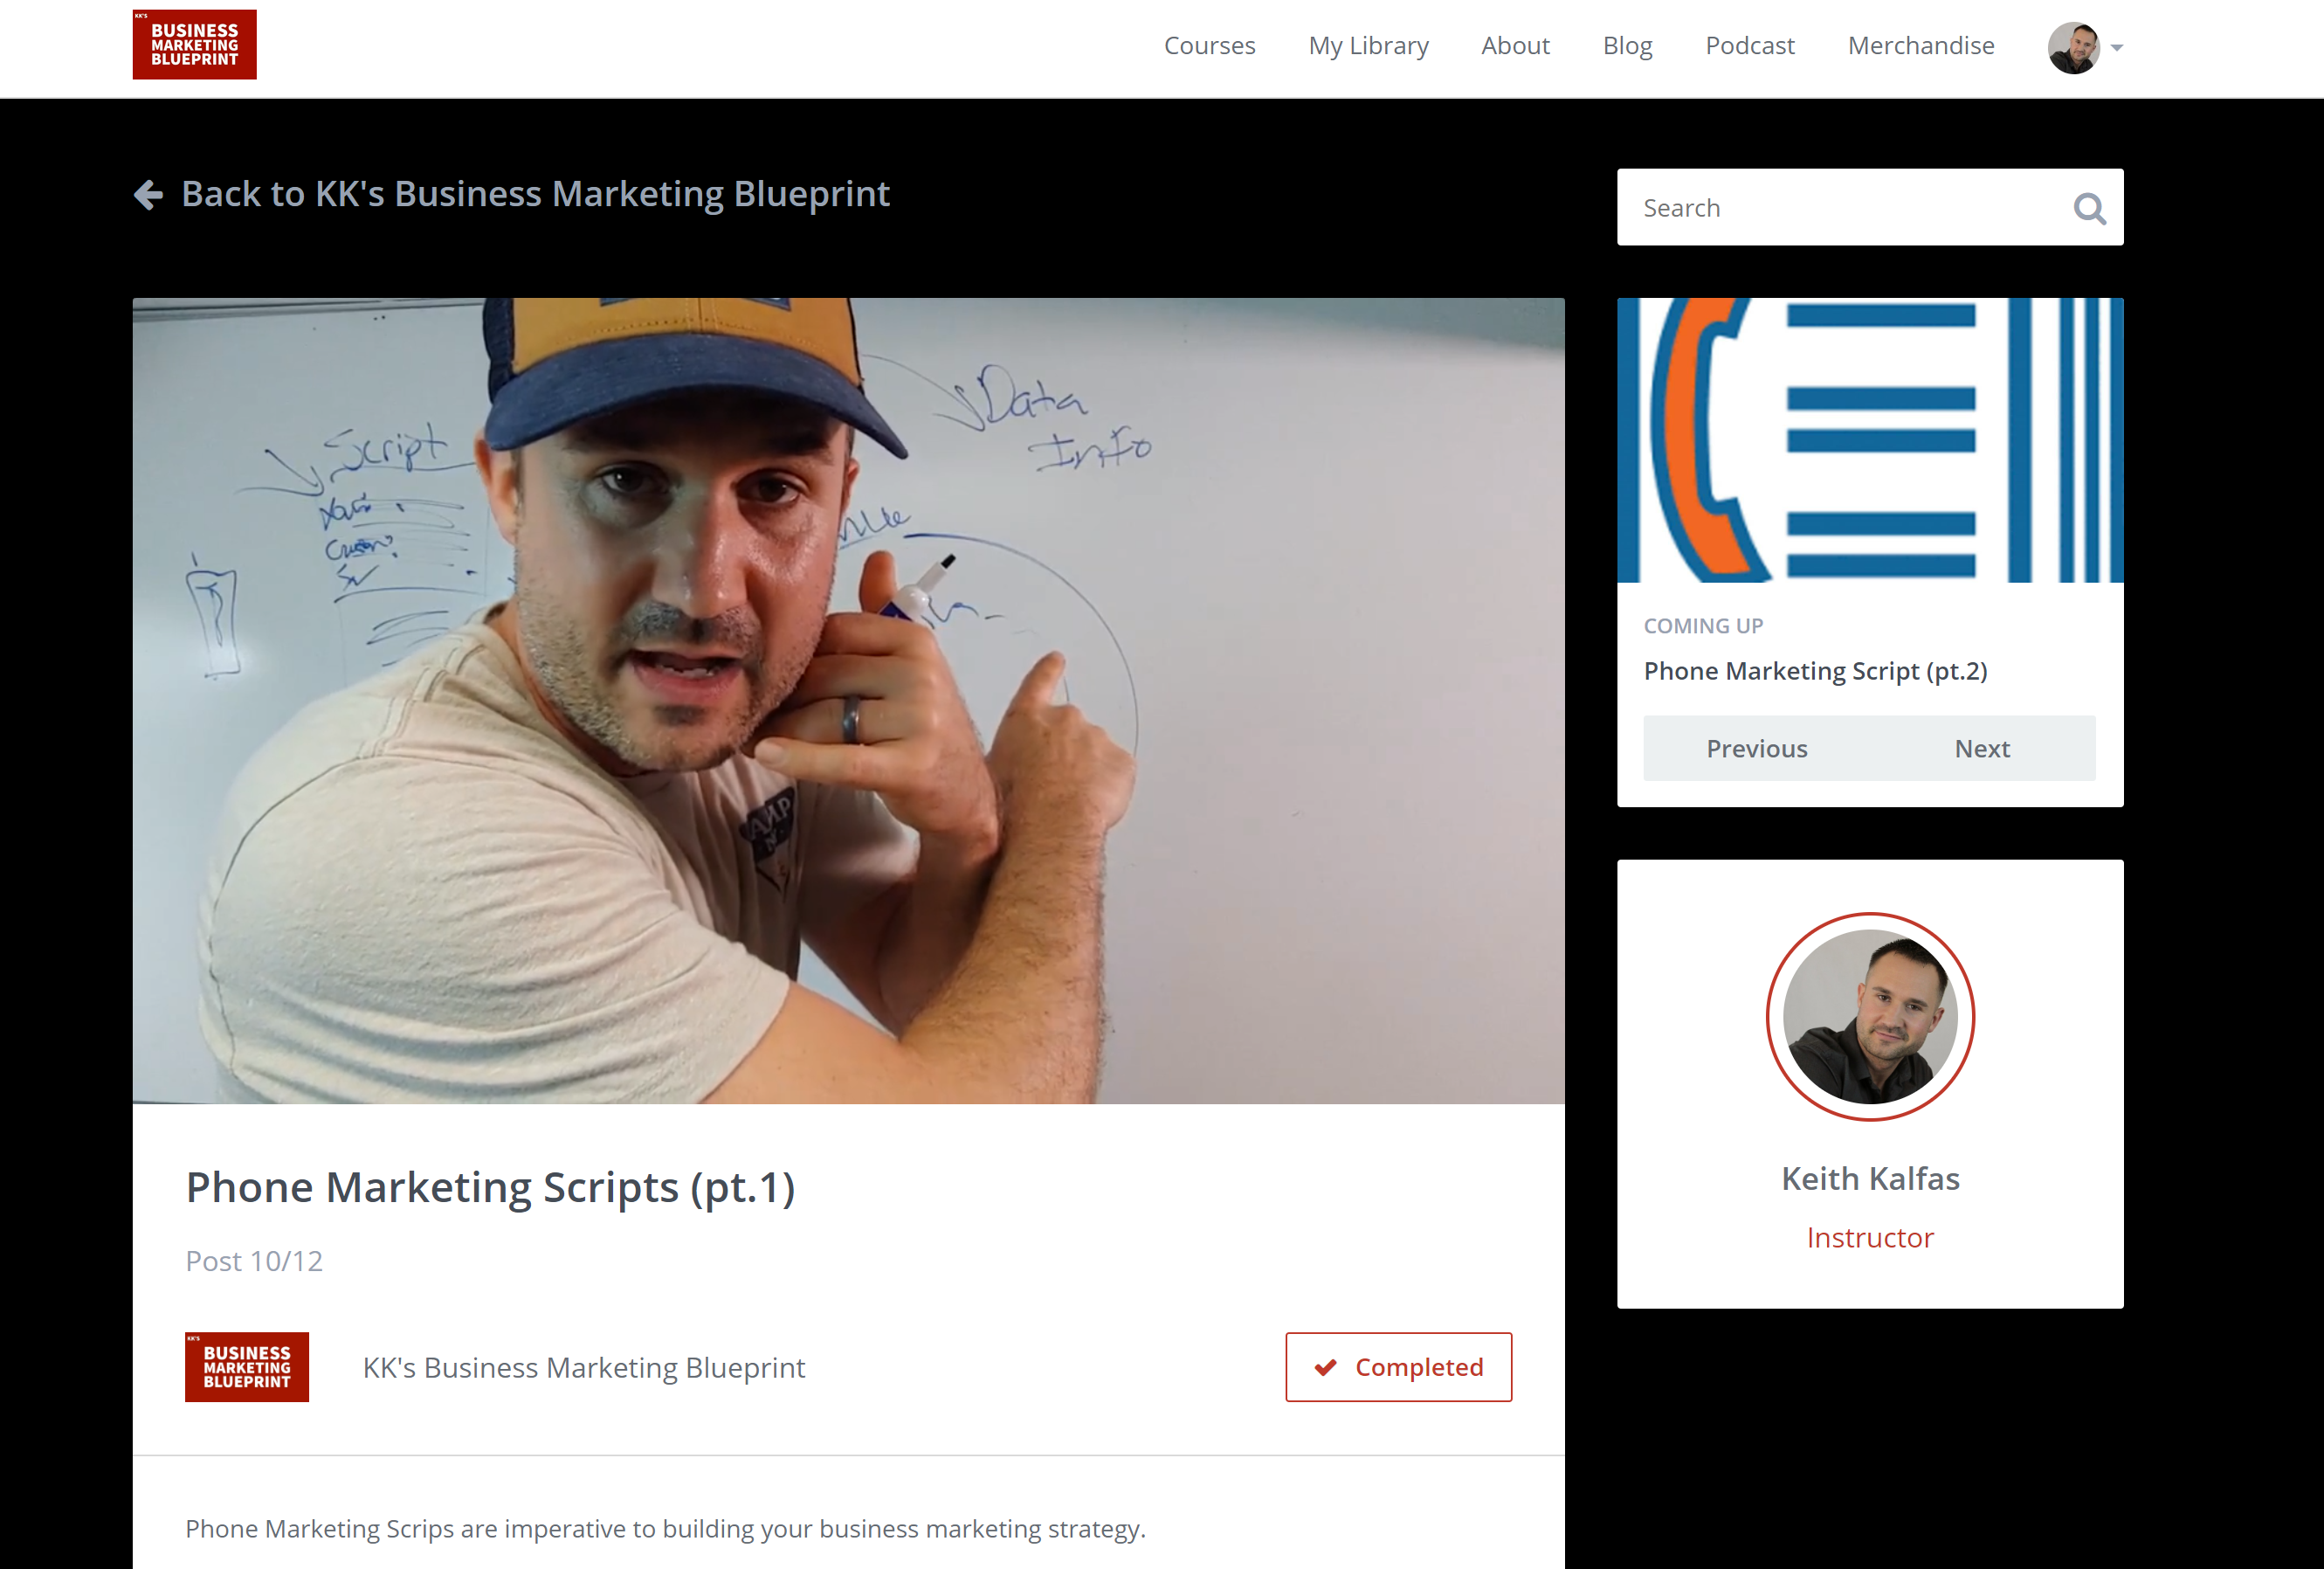The width and height of the screenshot is (2324, 1569).
Task: Open the user avatar in navbar
Action: point(2073,47)
